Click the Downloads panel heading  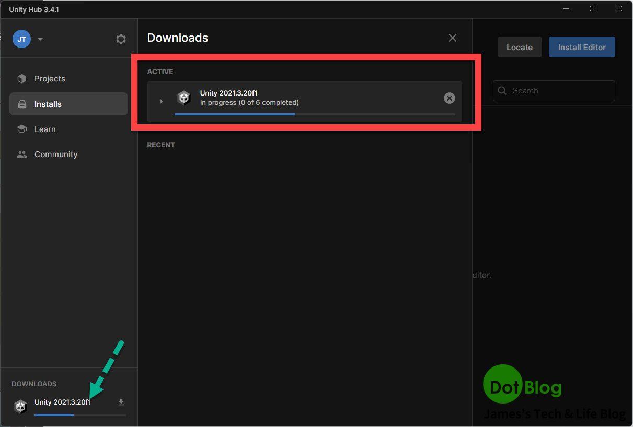(x=178, y=38)
